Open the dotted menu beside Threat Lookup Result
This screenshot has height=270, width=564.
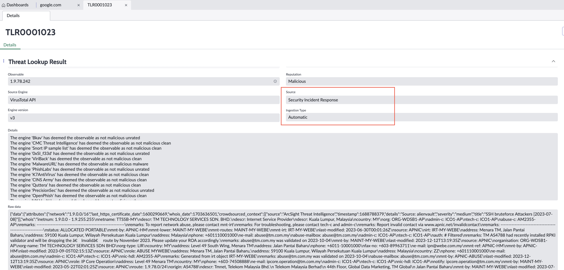pyautogui.click(x=4, y=61)
